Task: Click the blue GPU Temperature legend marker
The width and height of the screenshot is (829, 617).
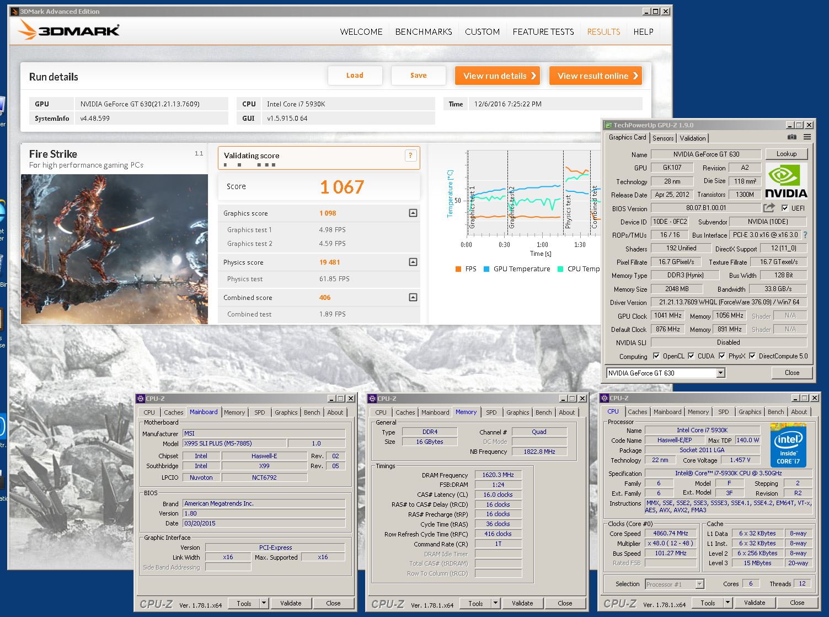Action: 486,269
